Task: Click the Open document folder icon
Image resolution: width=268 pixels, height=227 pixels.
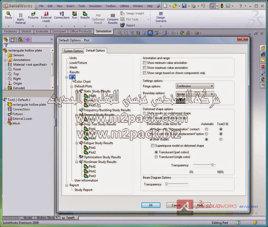Action: click(x=175, y=6)
